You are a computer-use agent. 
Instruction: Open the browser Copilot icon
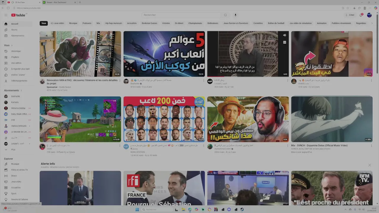coord(376,8)
